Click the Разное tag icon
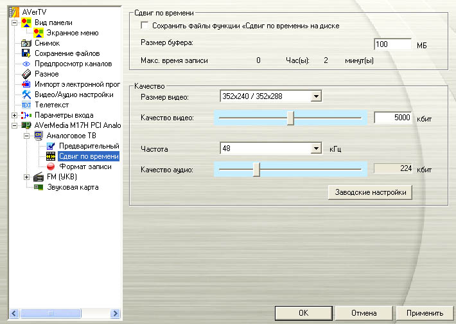The image size is (456, 324). pyautogui.click(x=26, y=74)
